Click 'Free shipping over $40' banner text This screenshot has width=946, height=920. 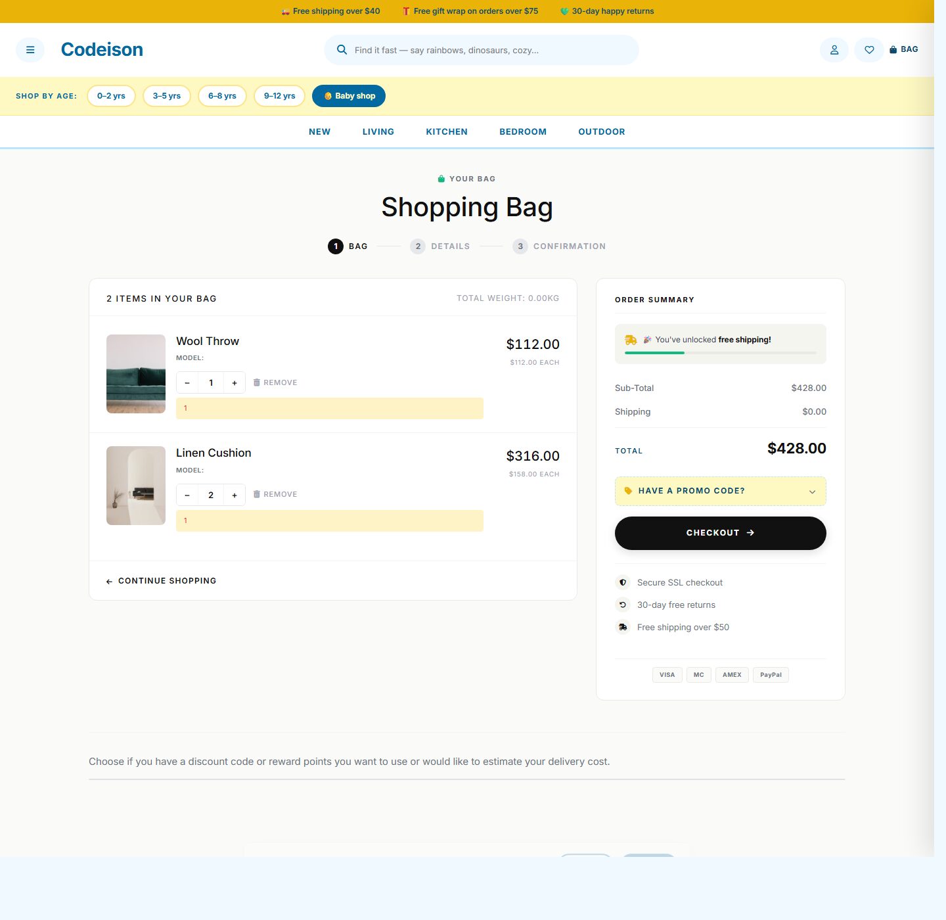tap(336, 11)
